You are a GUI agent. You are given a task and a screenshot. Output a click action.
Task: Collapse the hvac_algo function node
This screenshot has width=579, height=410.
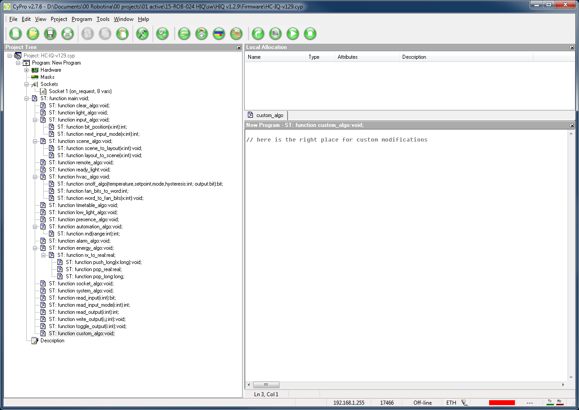tap(35, 177)
